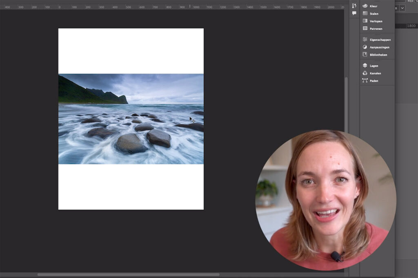Click the Kanalen channels icon

[x=365, y=73]
